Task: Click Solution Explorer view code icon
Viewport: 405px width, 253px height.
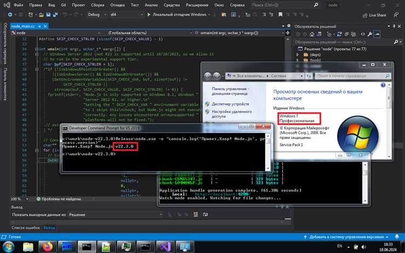Action: coord(363,34)
